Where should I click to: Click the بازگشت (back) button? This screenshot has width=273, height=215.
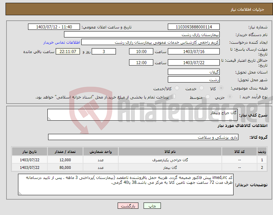coord(128,206)
